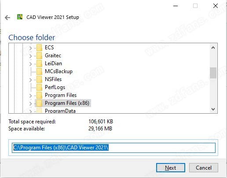The height and width of the screenshot is (178, 227).
Task: Select the Program Files tree item
Action: [61, 95]
